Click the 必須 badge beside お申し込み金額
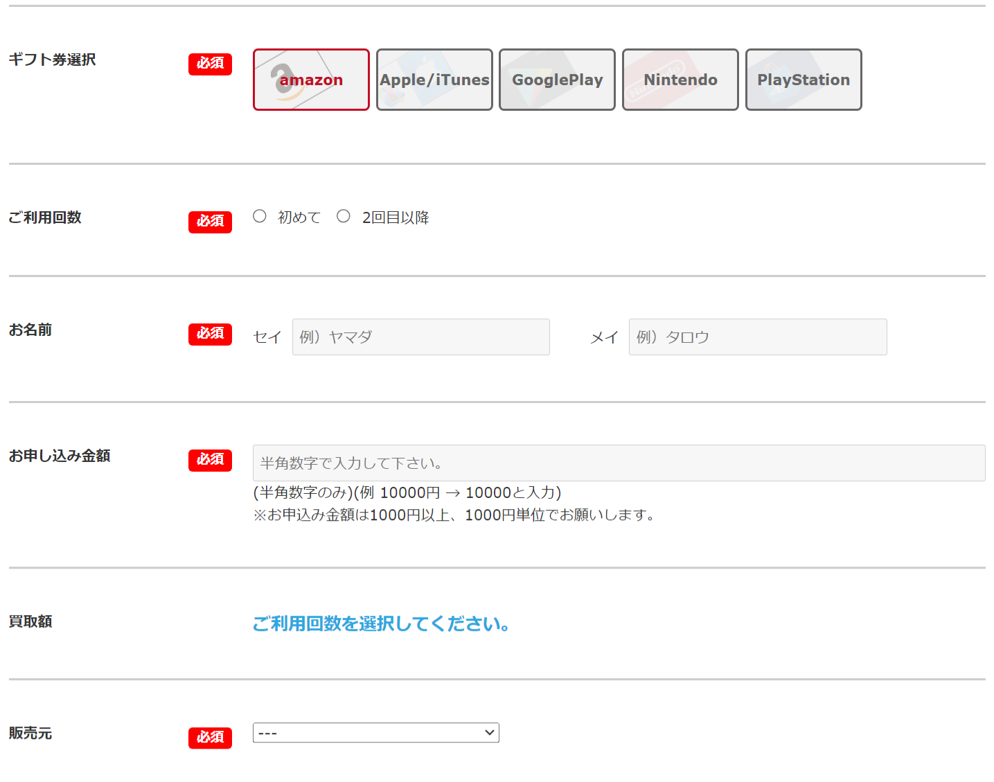994x782 pixels. pos(210,460)
